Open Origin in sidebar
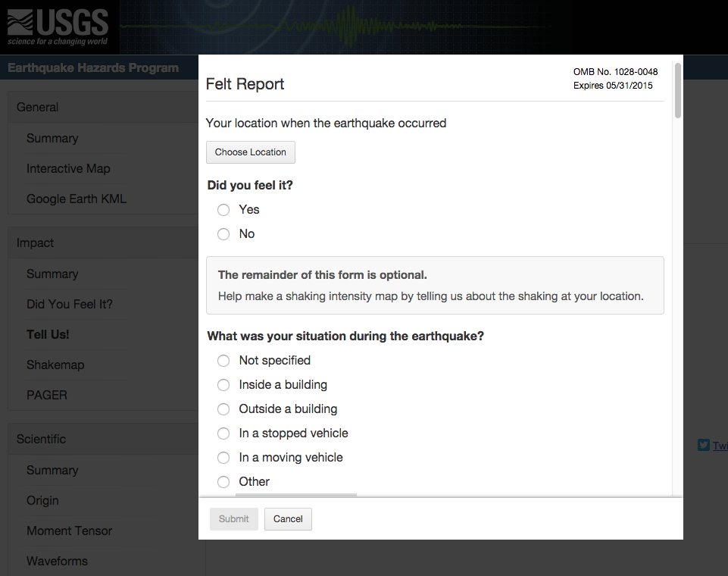This screenshot has height=576, width=728. (x=42, y=501)
